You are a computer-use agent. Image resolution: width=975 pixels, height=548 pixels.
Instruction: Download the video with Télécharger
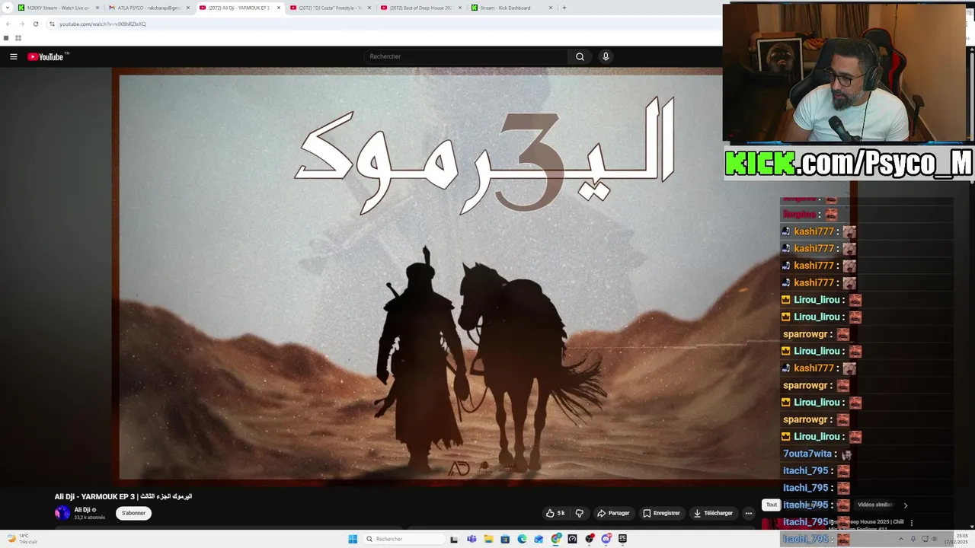click(x=713, y=513)
